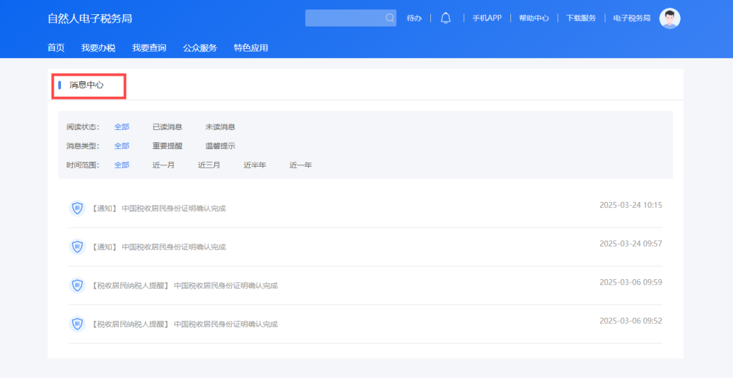Click shield icon of 09:52 reminder

click(x=77, y=324)
